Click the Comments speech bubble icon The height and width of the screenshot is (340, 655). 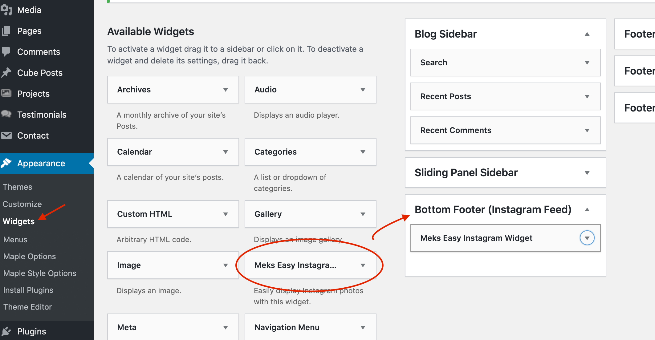[x=6, y=51]
